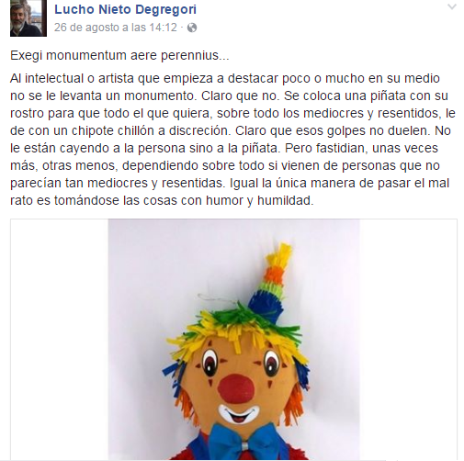Open the post timestamp 26 de agosto link
The image size is (464, 461).
(x=116, y=28)
